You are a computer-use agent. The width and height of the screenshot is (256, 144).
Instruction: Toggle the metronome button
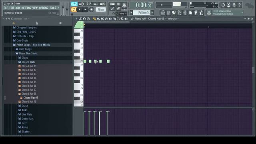pyautogui.click(x=74, y=4)
